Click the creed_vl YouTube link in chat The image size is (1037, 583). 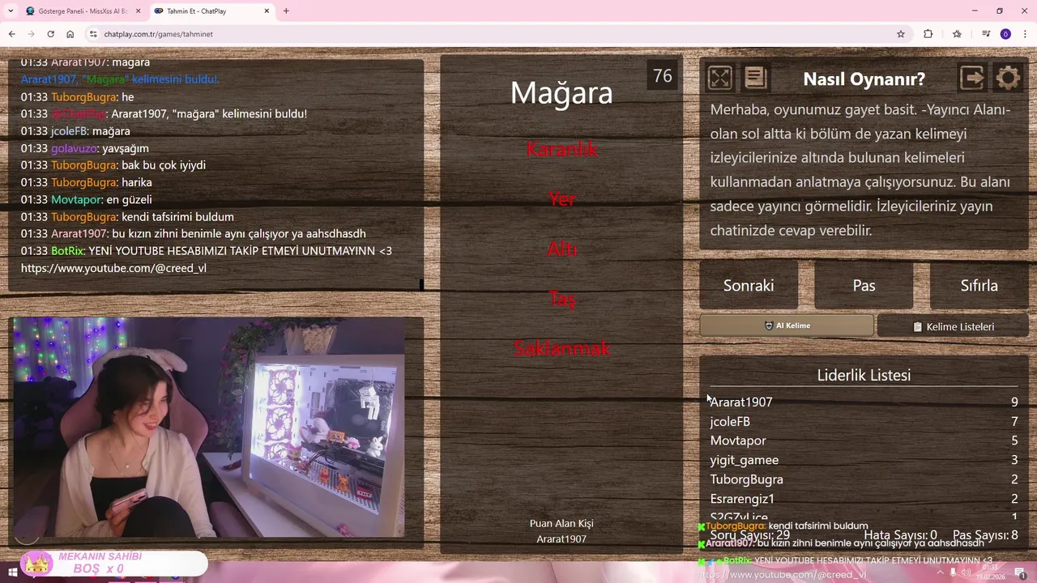pos(113,268)
